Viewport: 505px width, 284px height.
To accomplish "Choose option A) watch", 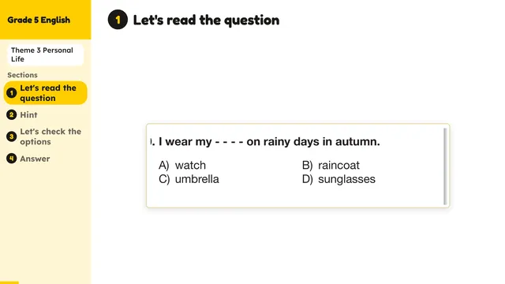I will pos(182,165).
